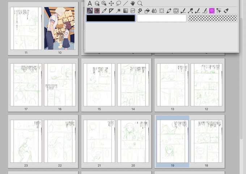Select the Fill bucket tool
Screen dimensions: 246x174
(x=147, y=10)
